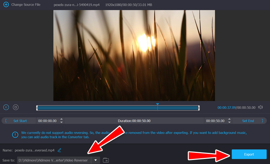This screenshot has width=270, height=164.
Task: Click the right trim handle of timeline
Action: pyautogui.click(x=199, y=108)
